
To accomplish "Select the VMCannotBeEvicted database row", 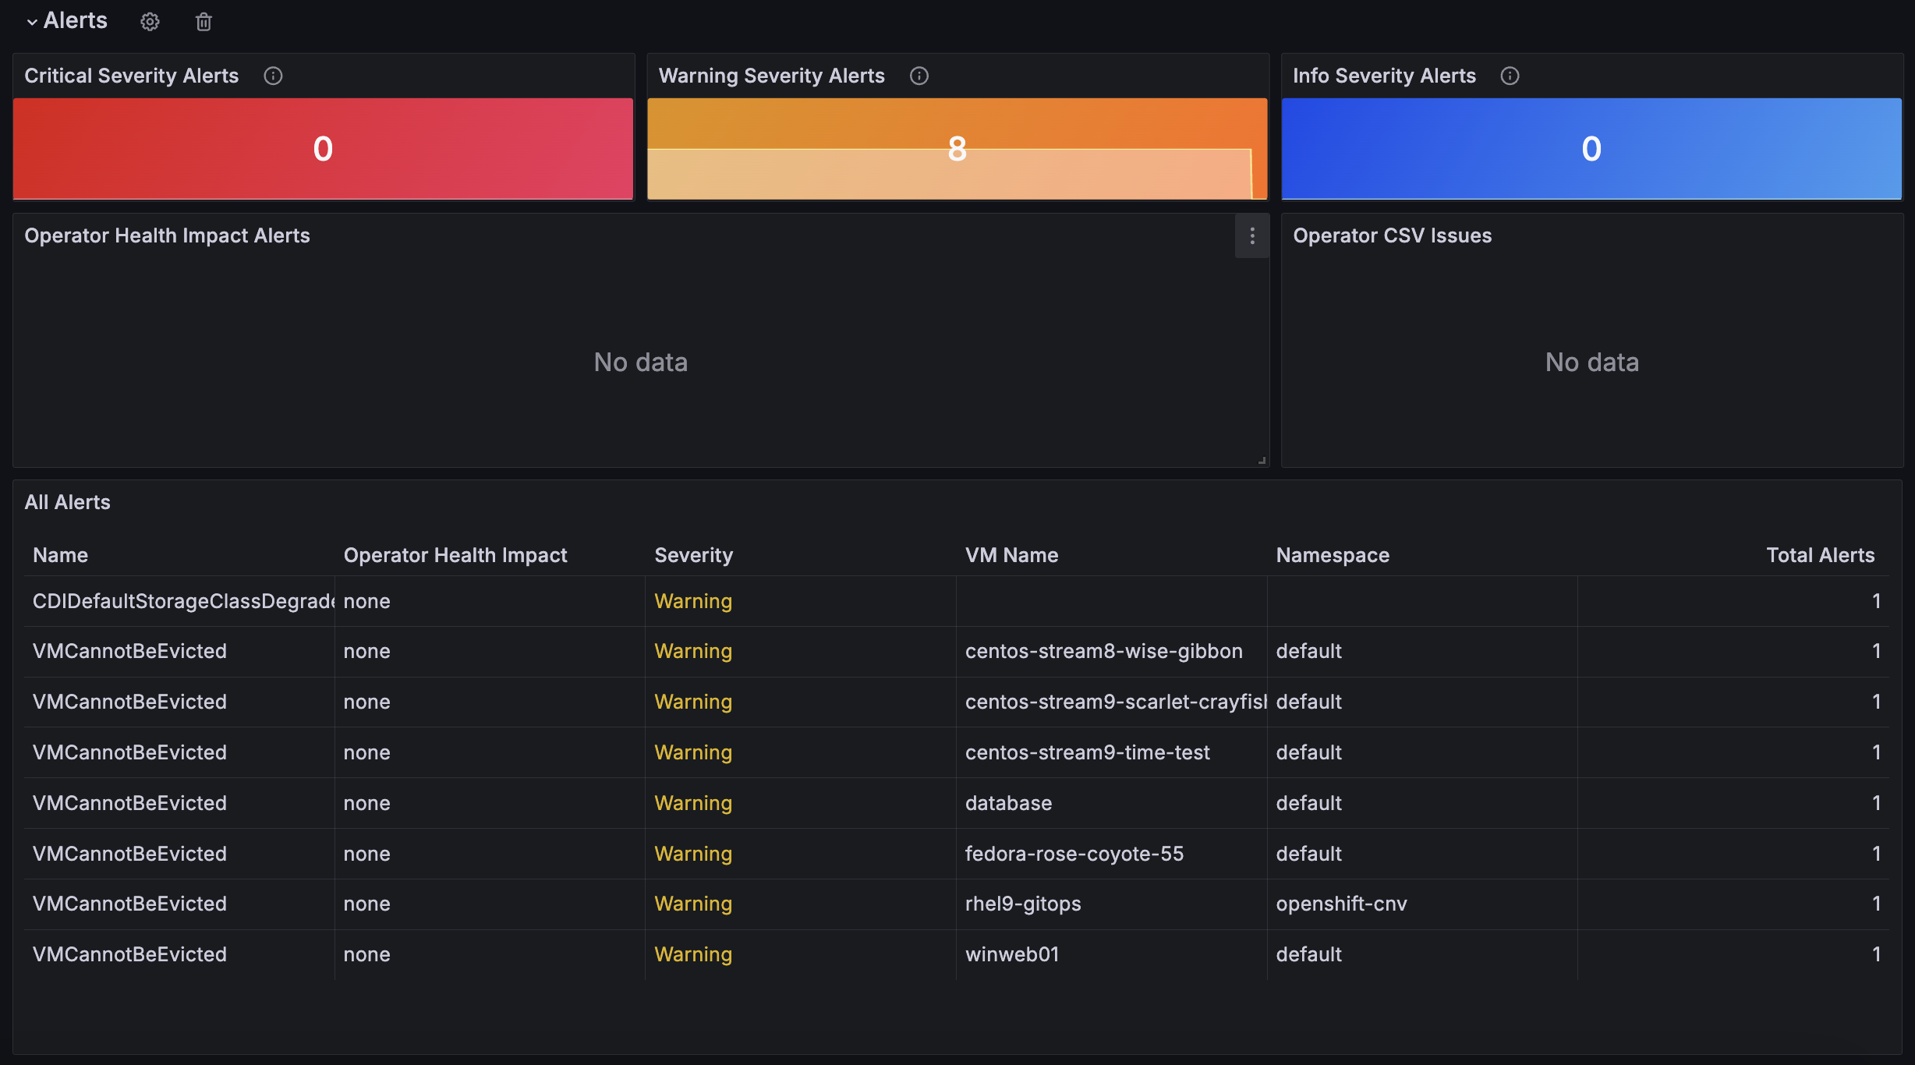I will click(955, 801).
